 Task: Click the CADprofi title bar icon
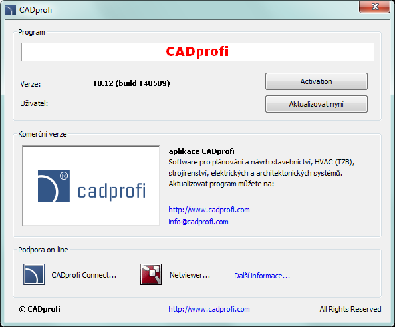tap(11, 10)
